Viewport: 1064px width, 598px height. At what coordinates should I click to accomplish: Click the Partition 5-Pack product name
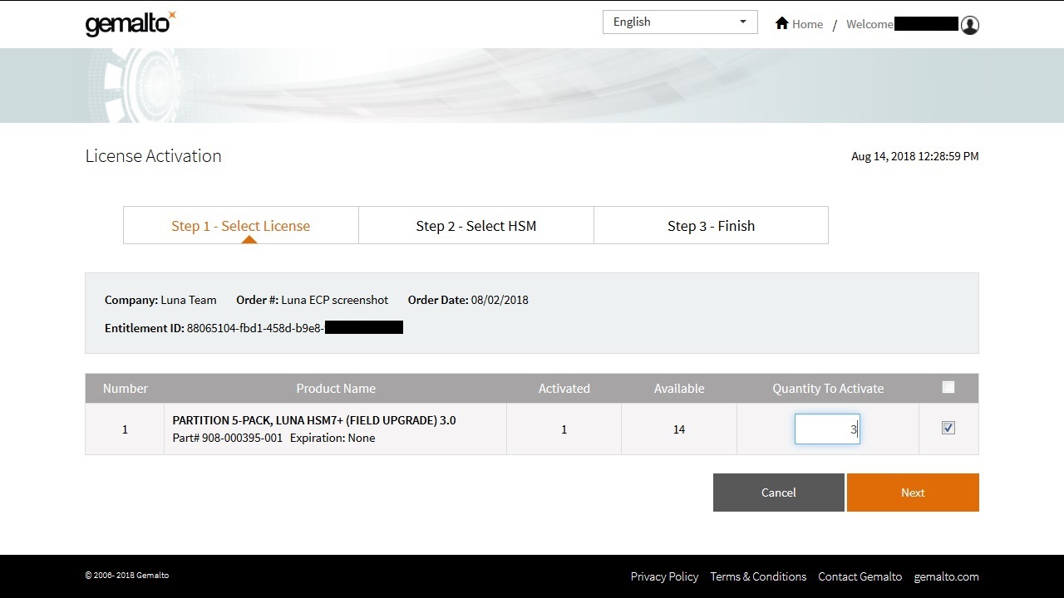coord(313,420)
